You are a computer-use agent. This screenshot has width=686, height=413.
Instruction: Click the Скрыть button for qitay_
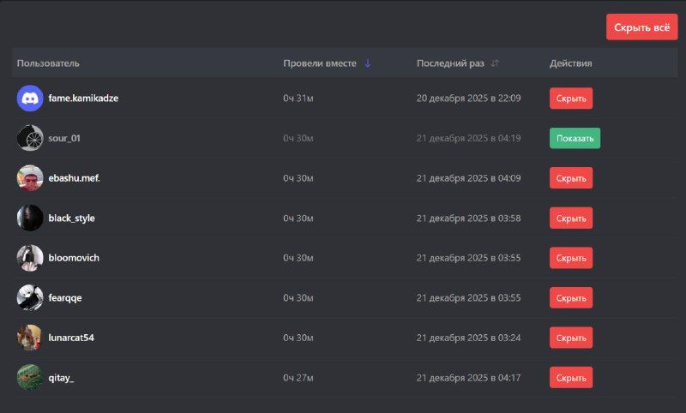pos(571,377)
